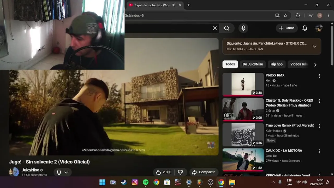Open Spotify from the taskbar
Image resolution: width=334 pixels, height=188 pixels.
[146, 182]
